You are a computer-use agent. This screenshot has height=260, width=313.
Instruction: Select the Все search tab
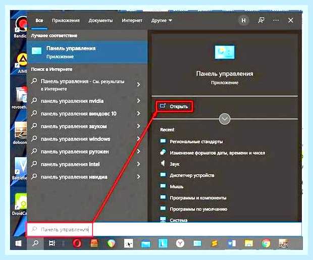coord(39,20)
